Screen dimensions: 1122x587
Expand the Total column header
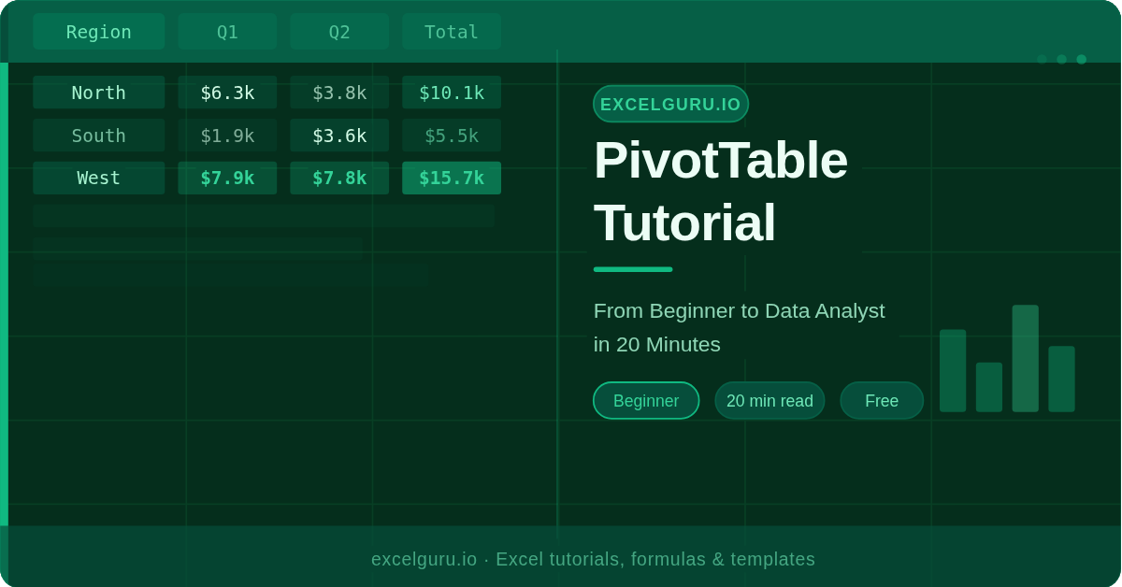452,31
